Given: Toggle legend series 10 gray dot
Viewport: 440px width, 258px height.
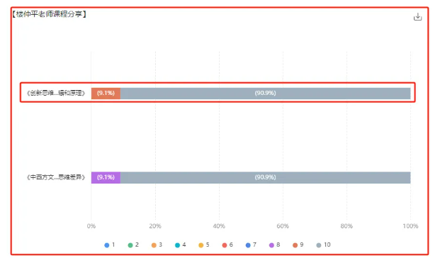Looking at the screenshot, I should click(319, 245).
